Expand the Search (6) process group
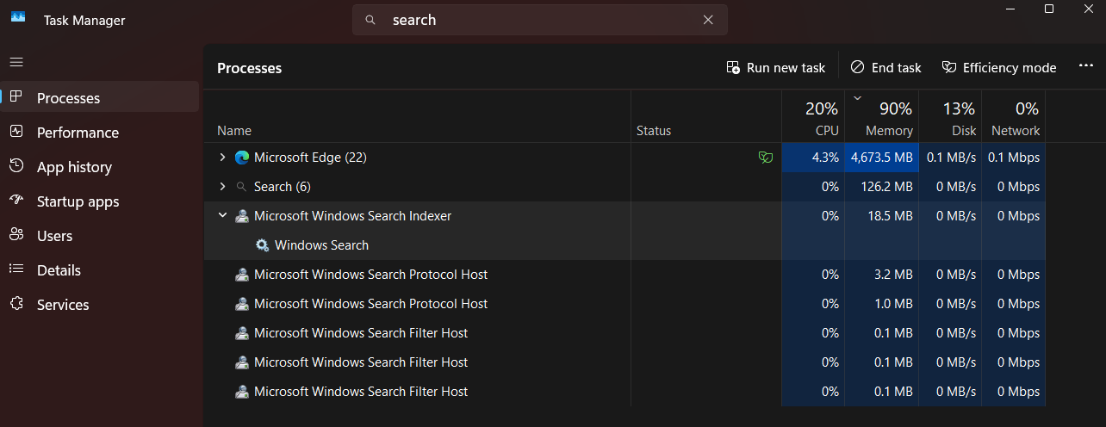This screenshot has width=1106, height=427. click(222, 187)
